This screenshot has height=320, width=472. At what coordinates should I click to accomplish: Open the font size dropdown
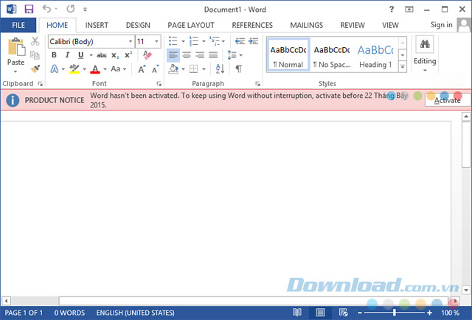tap(156, 41)
